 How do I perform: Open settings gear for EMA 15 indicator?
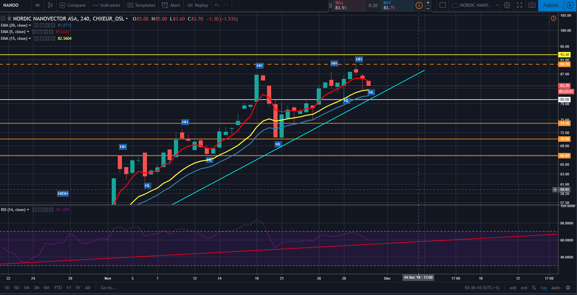click(42, 38)
